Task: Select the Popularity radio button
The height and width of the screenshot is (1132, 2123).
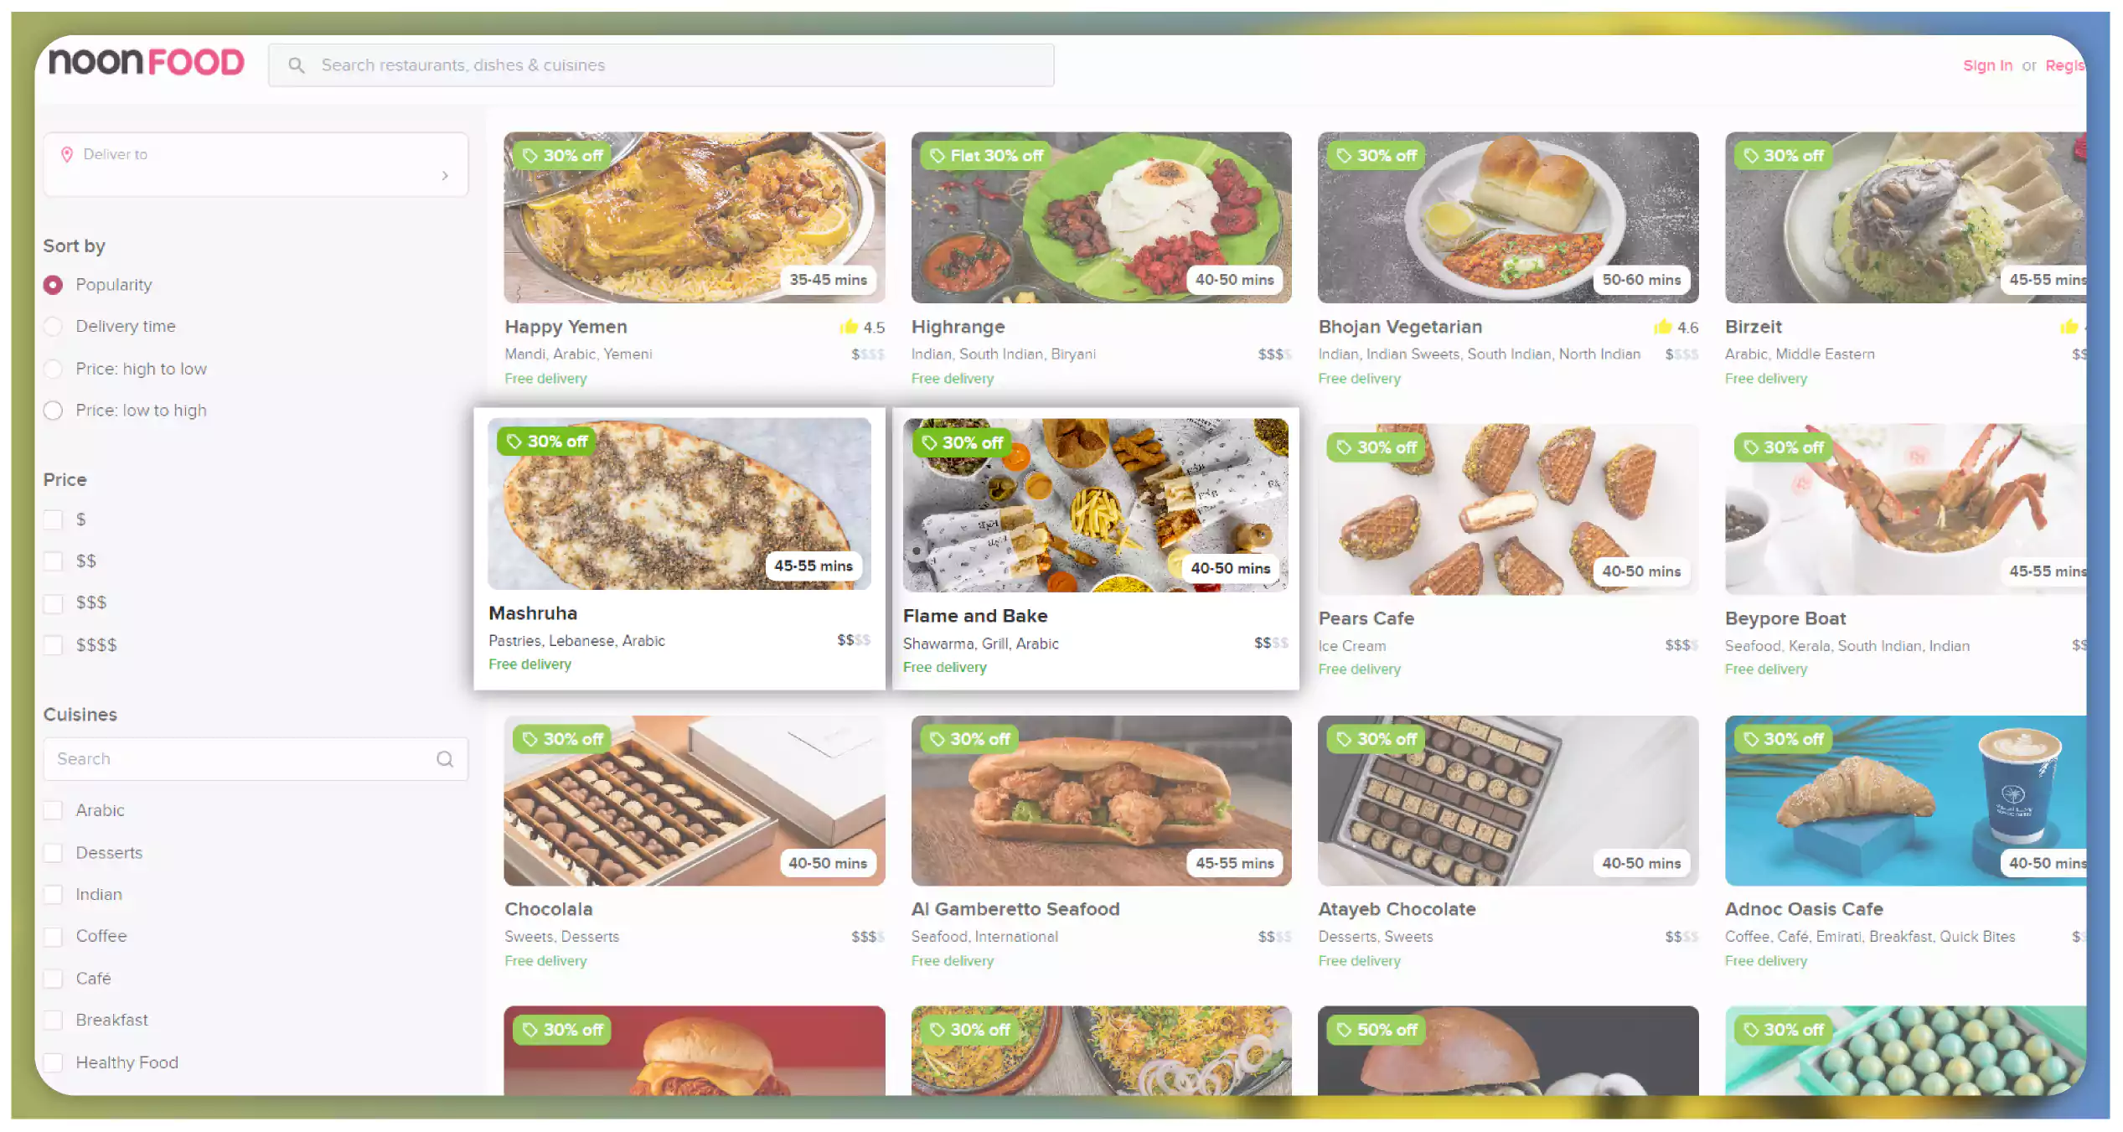Action: [x=52, y=285]
